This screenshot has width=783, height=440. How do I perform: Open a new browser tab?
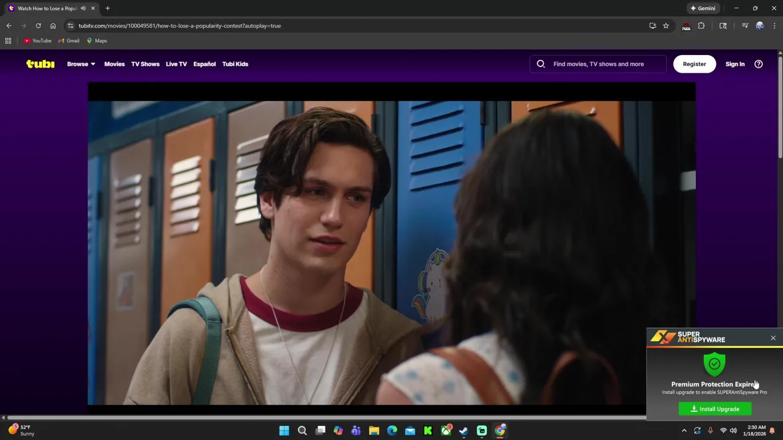[x=108, y=9]
